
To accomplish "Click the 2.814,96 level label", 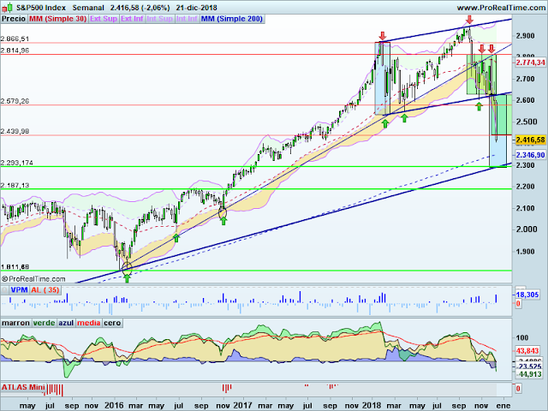I will pos(15,51).
